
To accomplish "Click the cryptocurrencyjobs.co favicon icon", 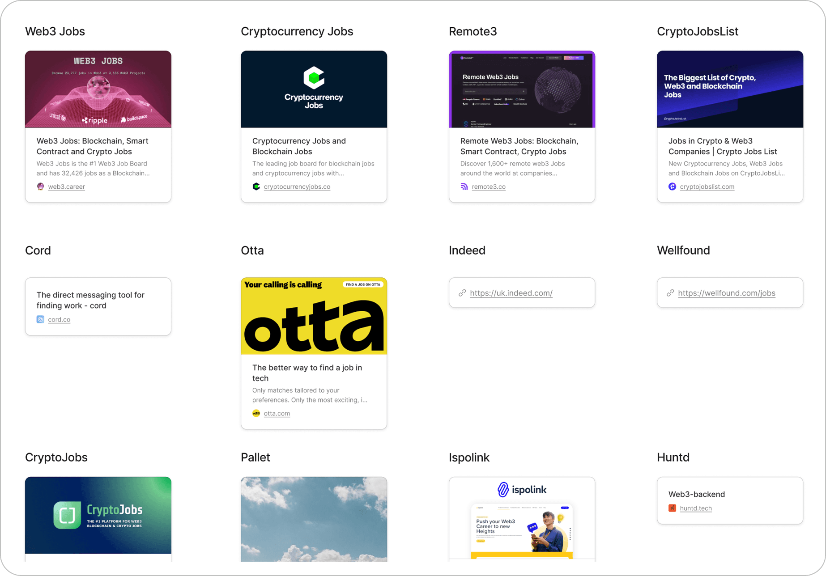I will pos(256,186).
